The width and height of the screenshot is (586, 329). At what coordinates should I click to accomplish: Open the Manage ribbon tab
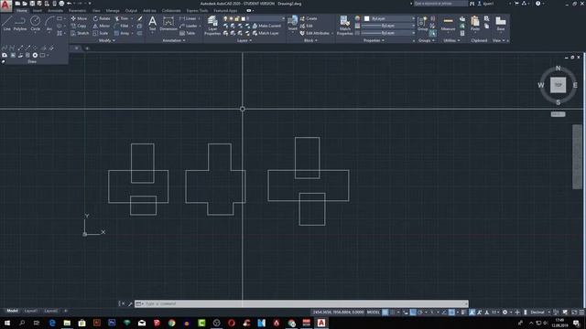[113, 10]
